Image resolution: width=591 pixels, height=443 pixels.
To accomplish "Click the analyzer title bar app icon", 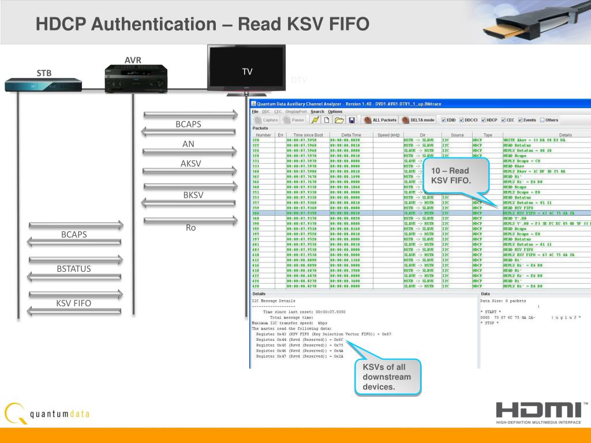I will click(254, 104).
